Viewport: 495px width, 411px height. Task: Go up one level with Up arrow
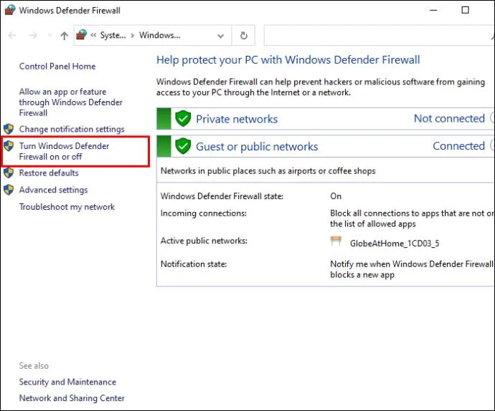[65, 36]
